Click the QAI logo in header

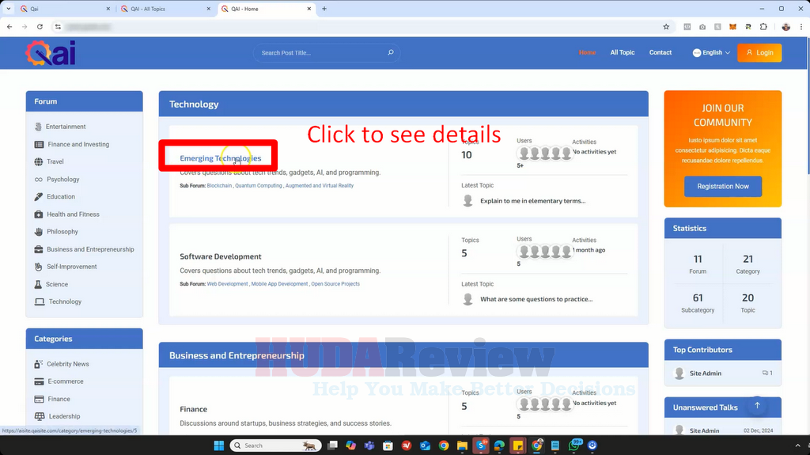click(x=51, y=53)
